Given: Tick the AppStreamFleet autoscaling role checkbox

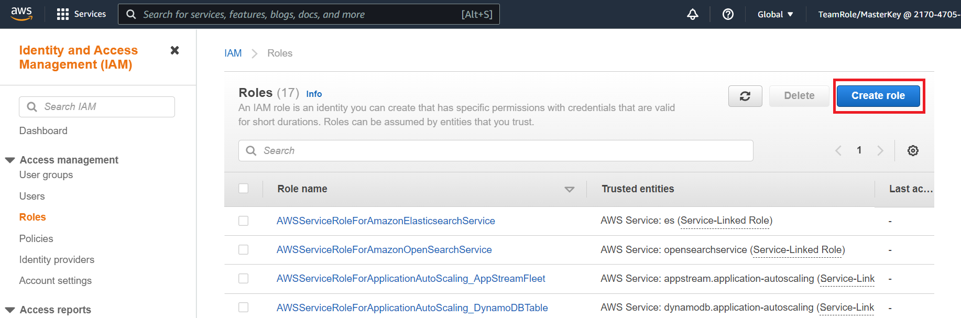Looking at the screenshot, I should point(244,279).
